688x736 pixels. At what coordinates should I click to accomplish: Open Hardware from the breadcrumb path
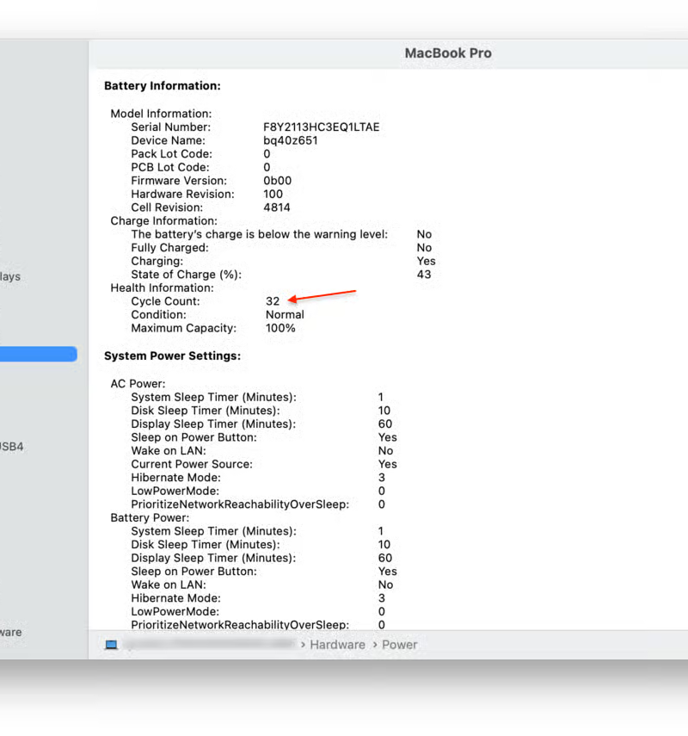[337, 644]
